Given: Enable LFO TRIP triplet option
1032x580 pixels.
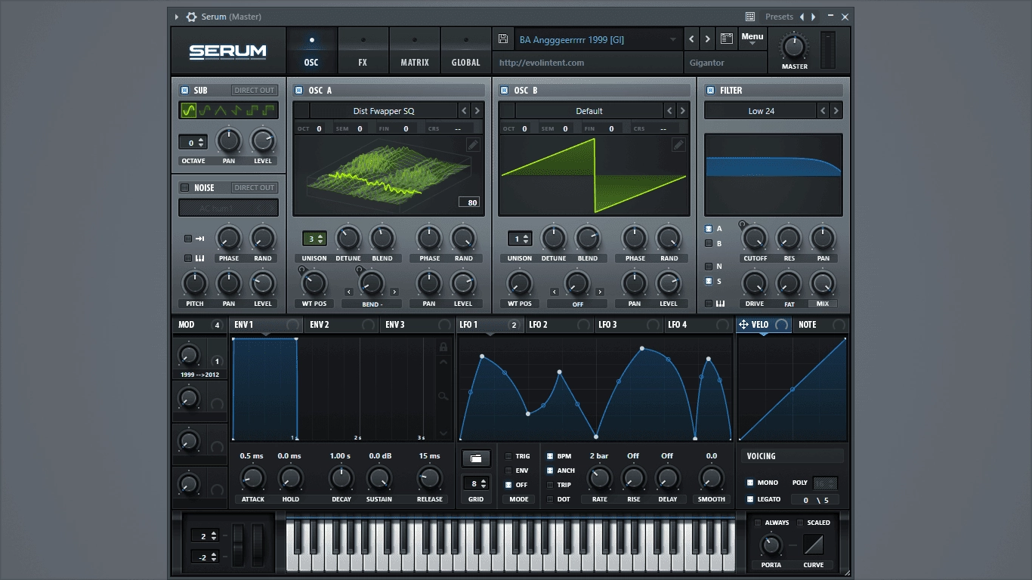Looking at the screenshot, I should click(549, 485).
